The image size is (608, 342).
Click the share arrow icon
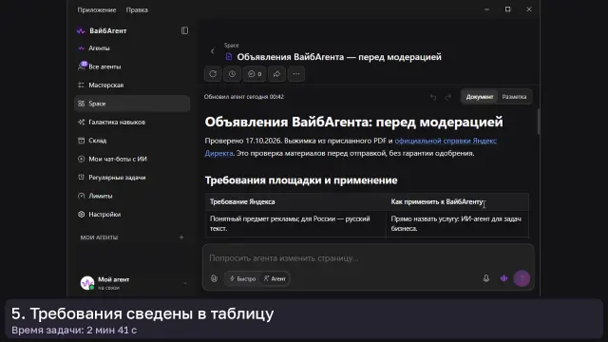276,74
